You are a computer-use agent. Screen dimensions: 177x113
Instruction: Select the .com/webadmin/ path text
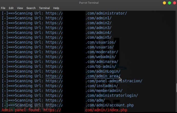[x=101, y=57]
